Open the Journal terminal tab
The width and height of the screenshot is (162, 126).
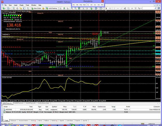85,121
